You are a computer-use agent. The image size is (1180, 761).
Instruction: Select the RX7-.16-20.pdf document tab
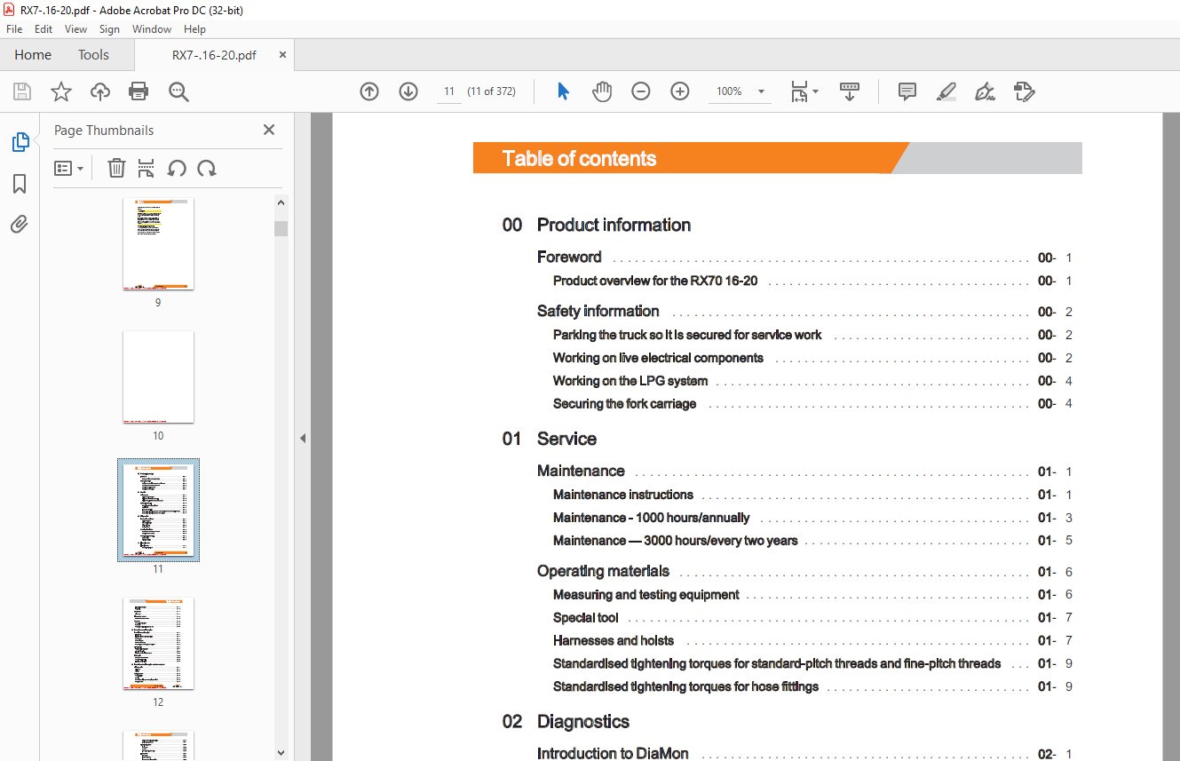(x=214, y=55)
